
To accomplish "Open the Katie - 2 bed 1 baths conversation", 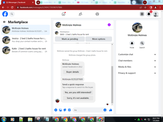I will pos(25,50).
